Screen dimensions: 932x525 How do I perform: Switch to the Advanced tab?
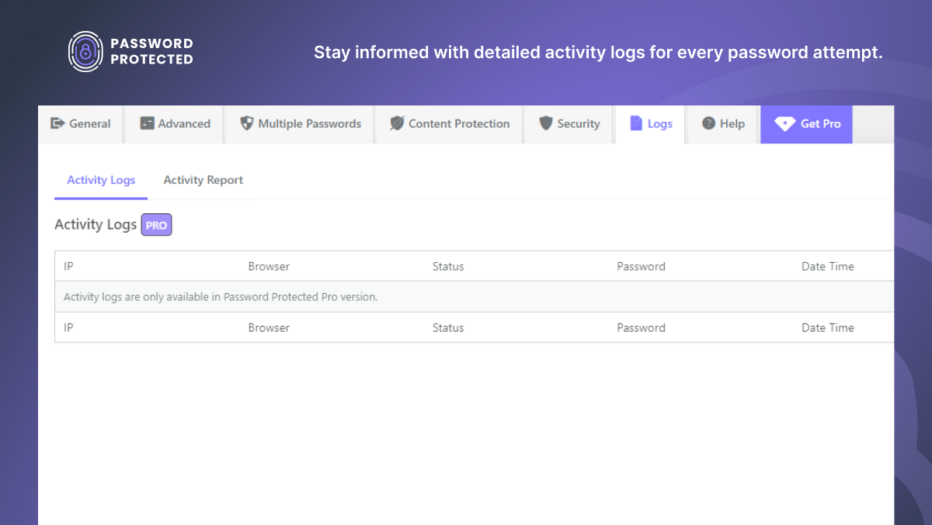(x=175, y=124)
